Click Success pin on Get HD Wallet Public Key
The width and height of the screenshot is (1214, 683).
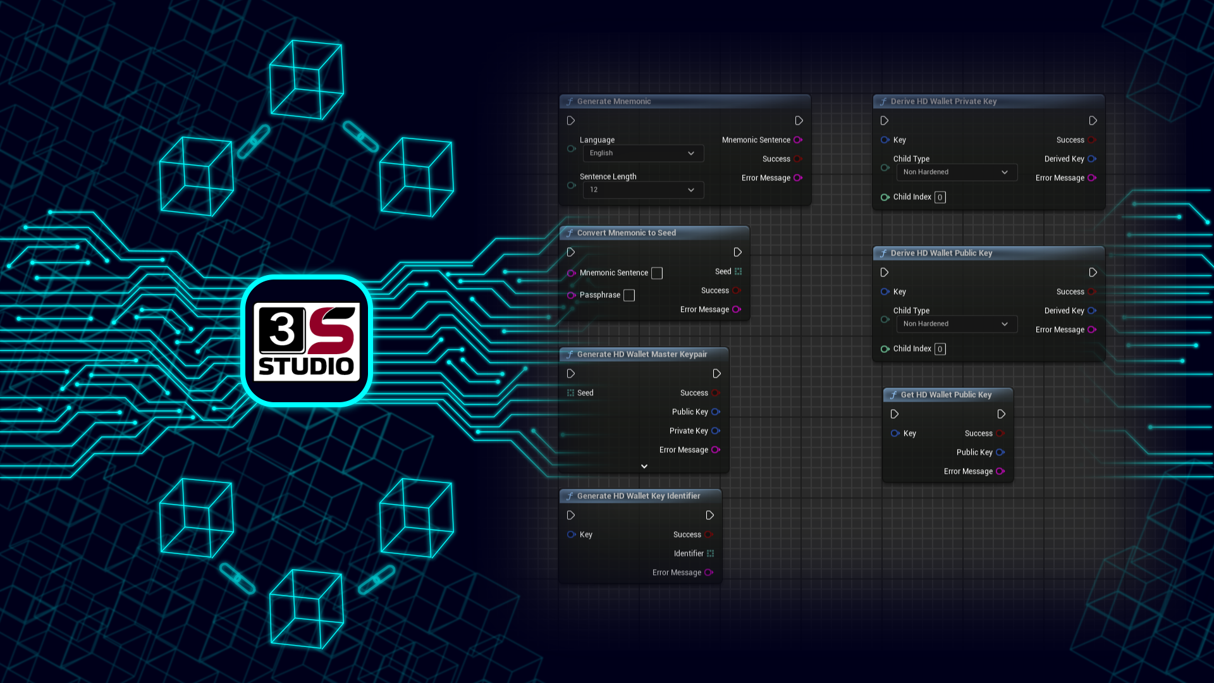(1000, 433)
